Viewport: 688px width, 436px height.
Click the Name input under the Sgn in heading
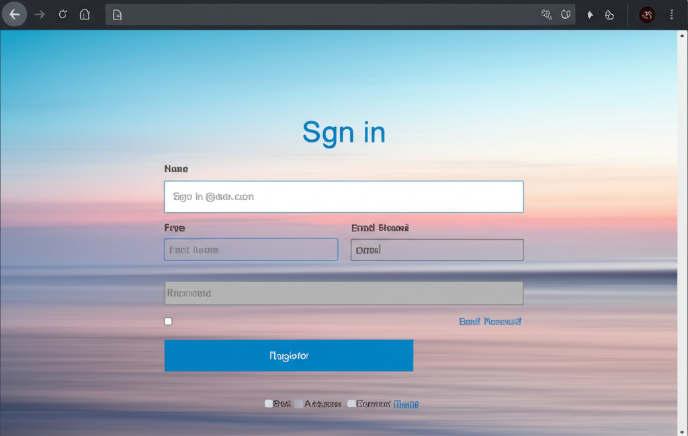[344, 196]
